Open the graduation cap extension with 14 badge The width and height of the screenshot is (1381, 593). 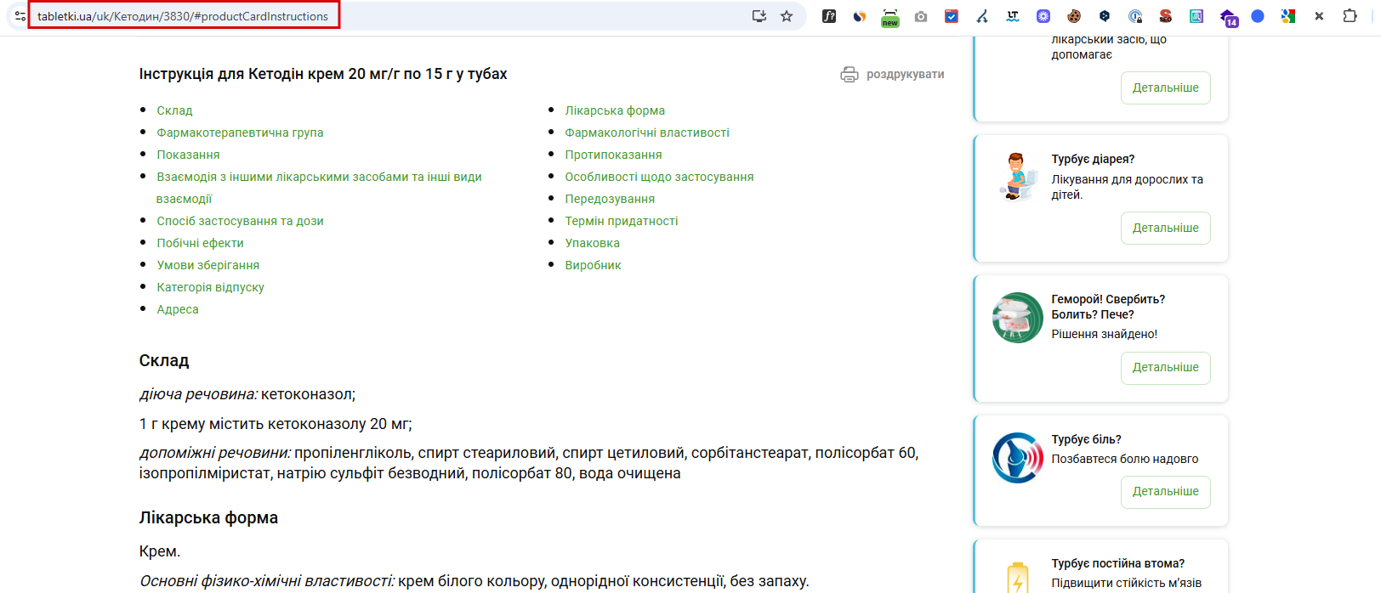click(1228, 17)
